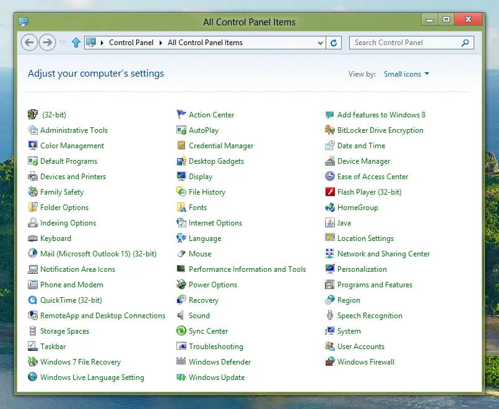Viewport: 499px width, 409px height.
Task: Open the BitLocker Drive Encryption key icon
Action: [330, 130]
